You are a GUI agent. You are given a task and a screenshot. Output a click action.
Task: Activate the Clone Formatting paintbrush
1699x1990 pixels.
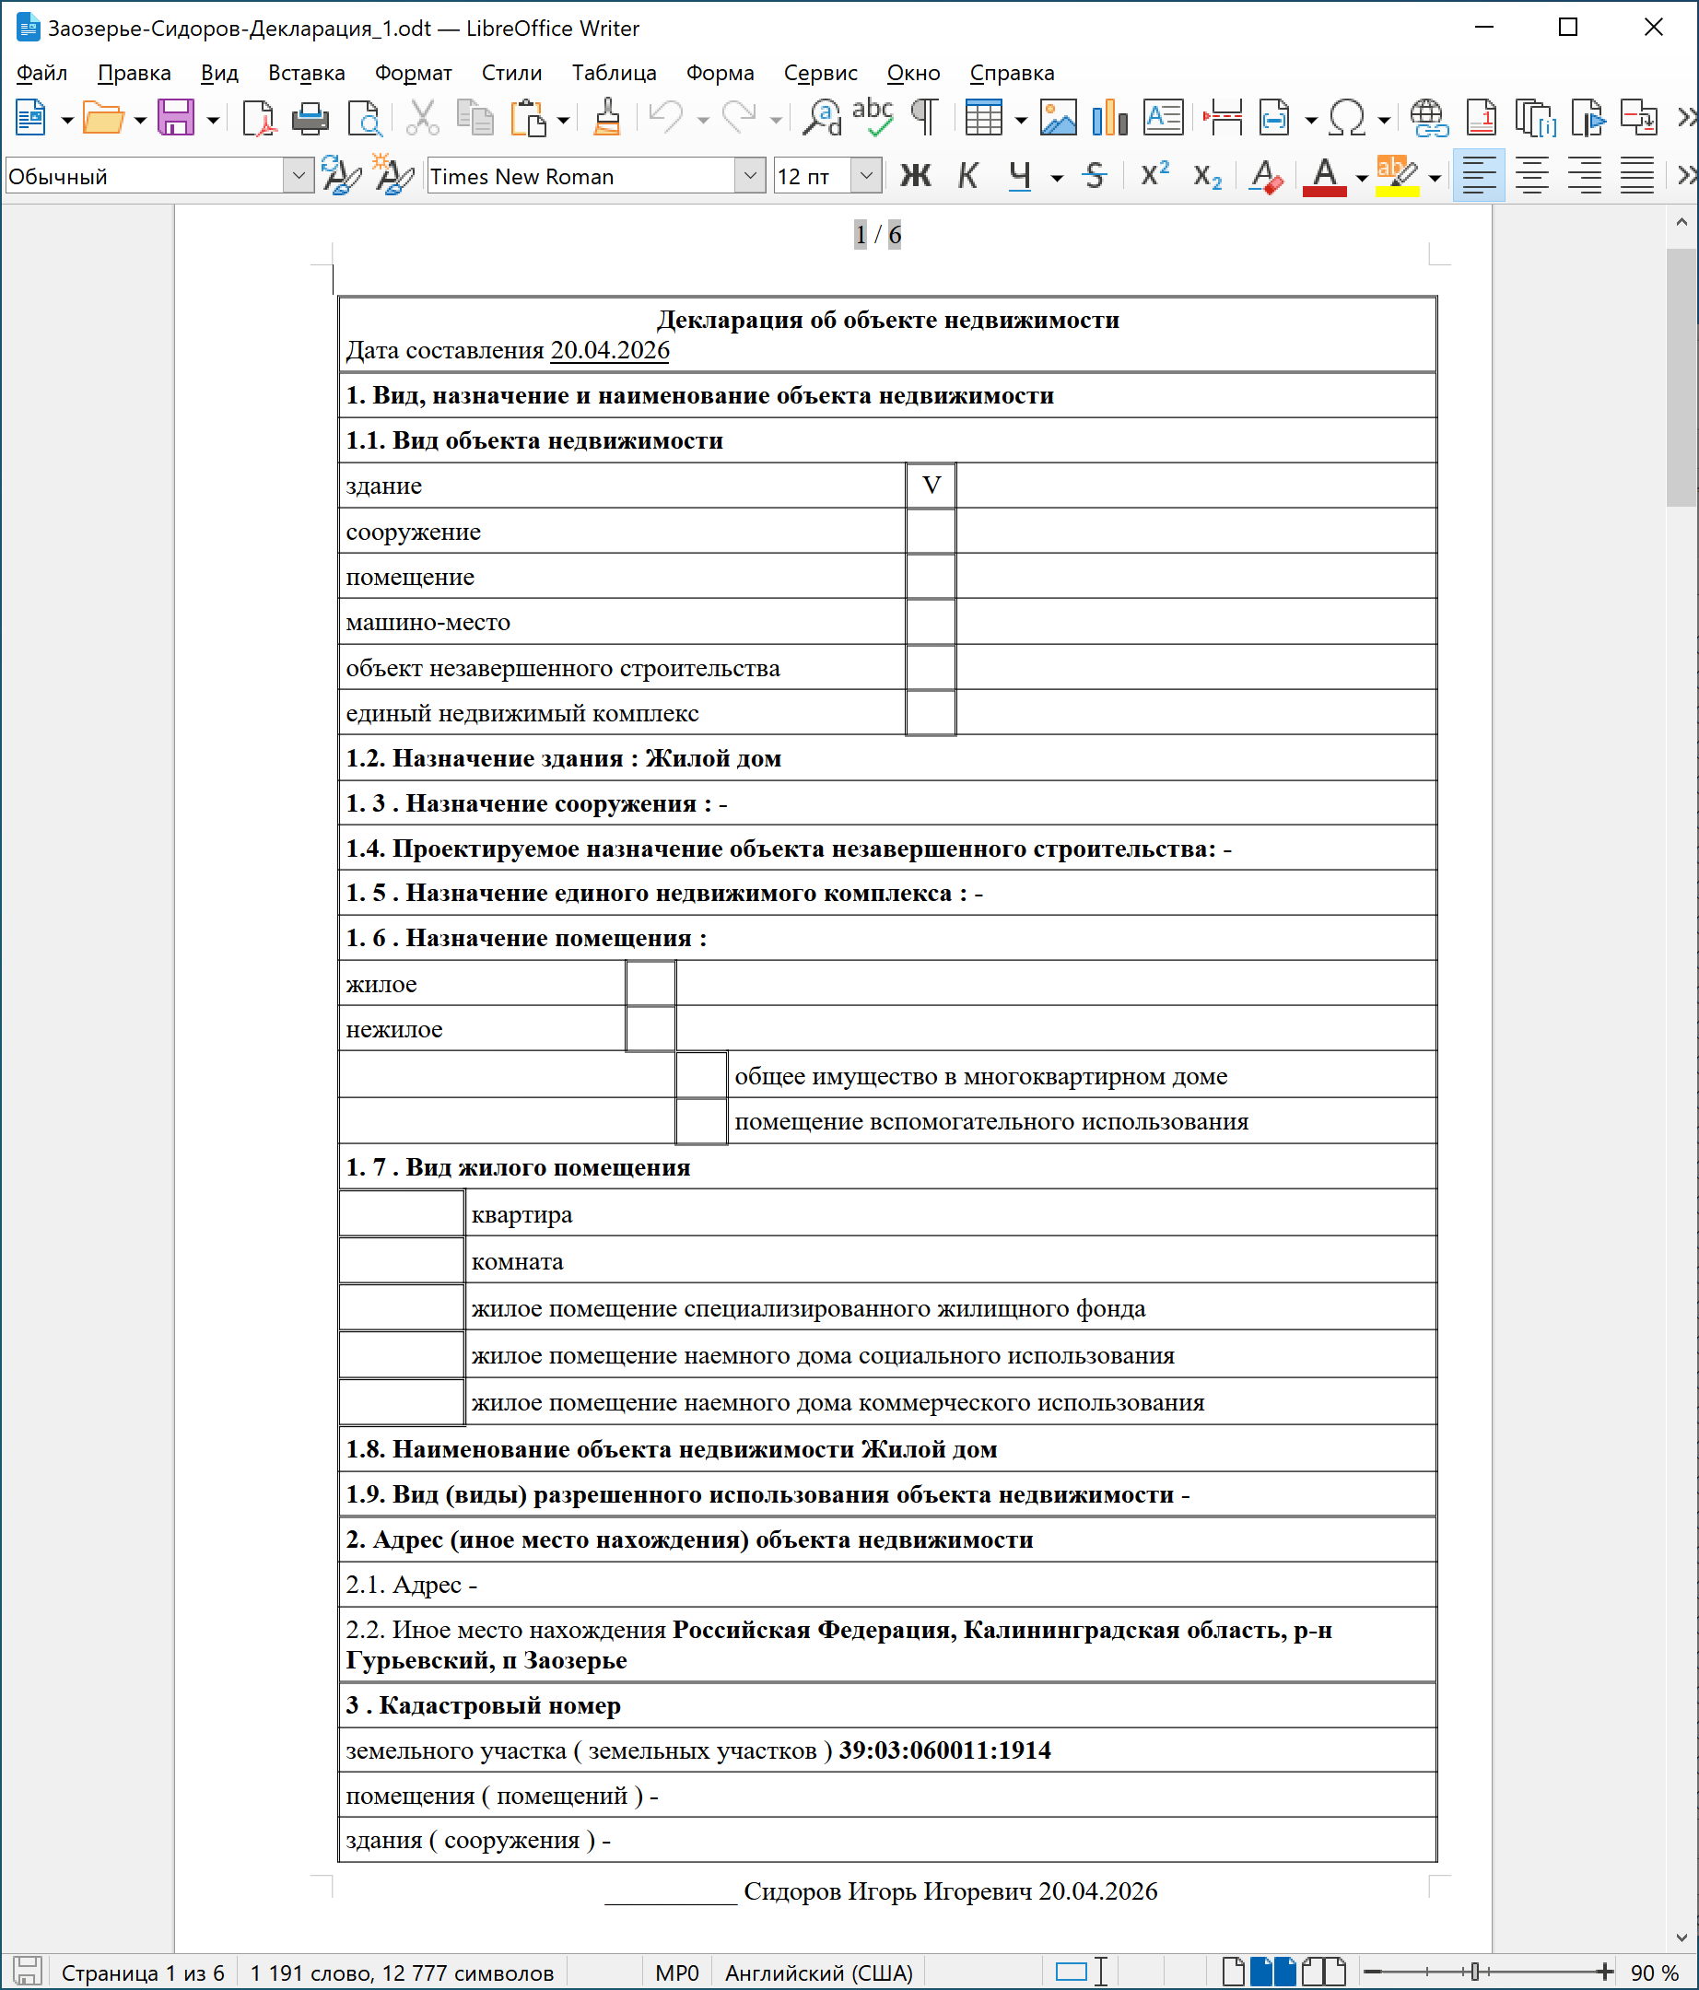click(607, 118)
